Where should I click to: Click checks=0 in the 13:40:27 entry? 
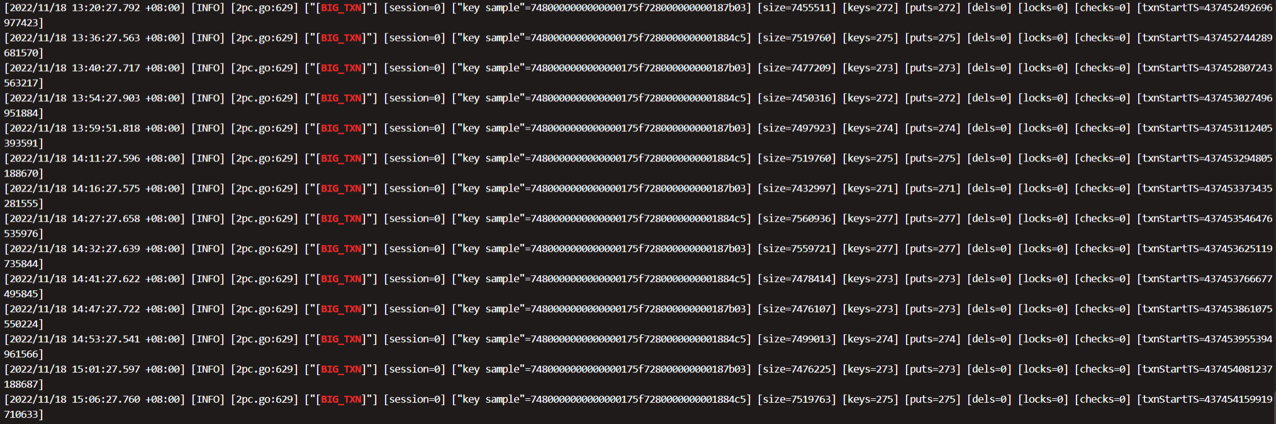pos(1102,68)
